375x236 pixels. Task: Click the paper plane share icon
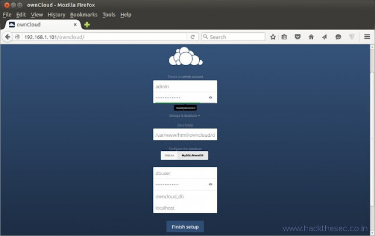coord(324,37)
